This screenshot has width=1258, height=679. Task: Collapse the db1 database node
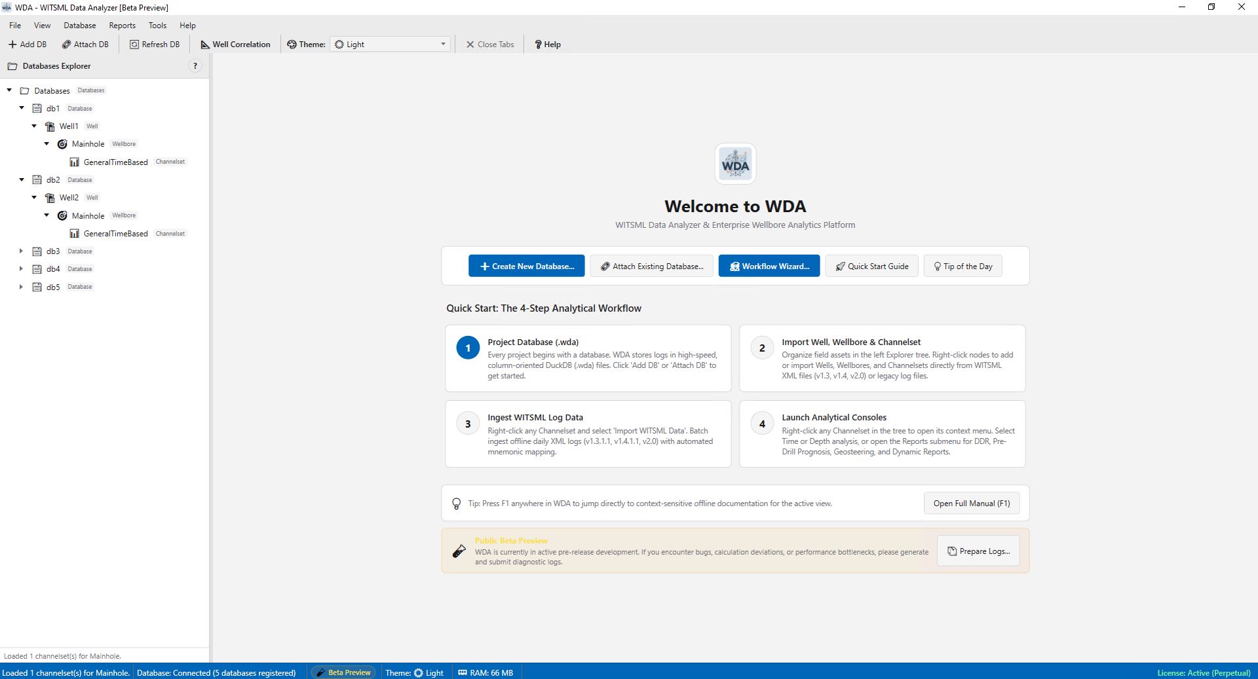(22, 108)
